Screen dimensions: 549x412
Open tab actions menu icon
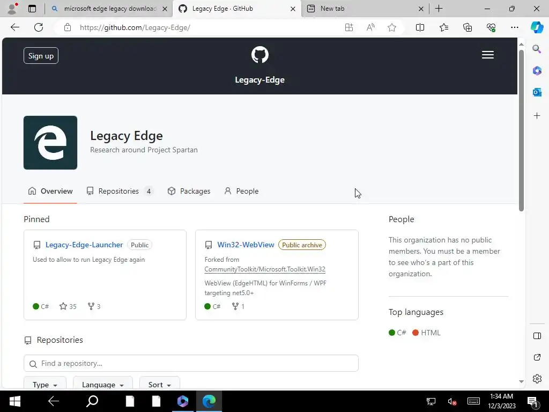point(32,9)
